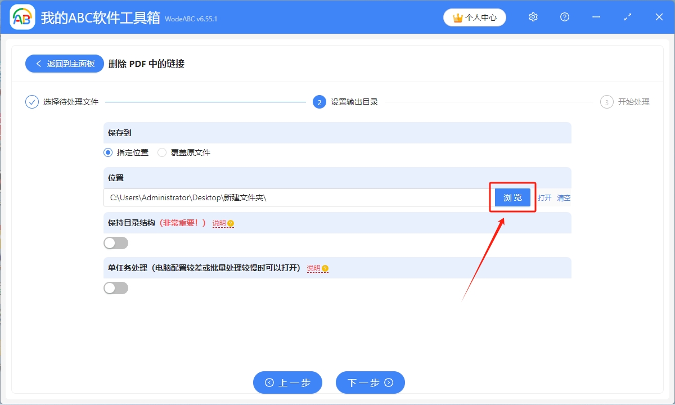Click the ABC app logo icon
This screenshot has height=405, width=675.
[21, 17]
